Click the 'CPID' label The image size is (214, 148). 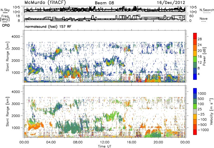(6, 25)
